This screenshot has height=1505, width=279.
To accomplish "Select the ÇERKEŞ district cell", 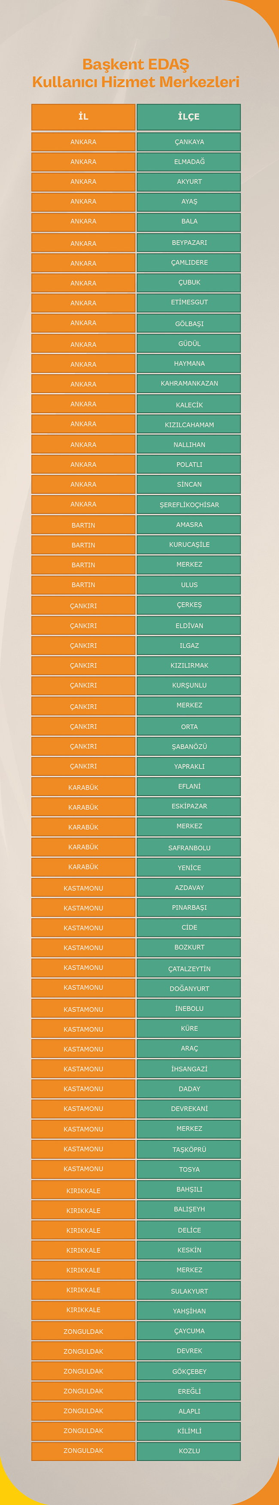I will coord(188,605).
